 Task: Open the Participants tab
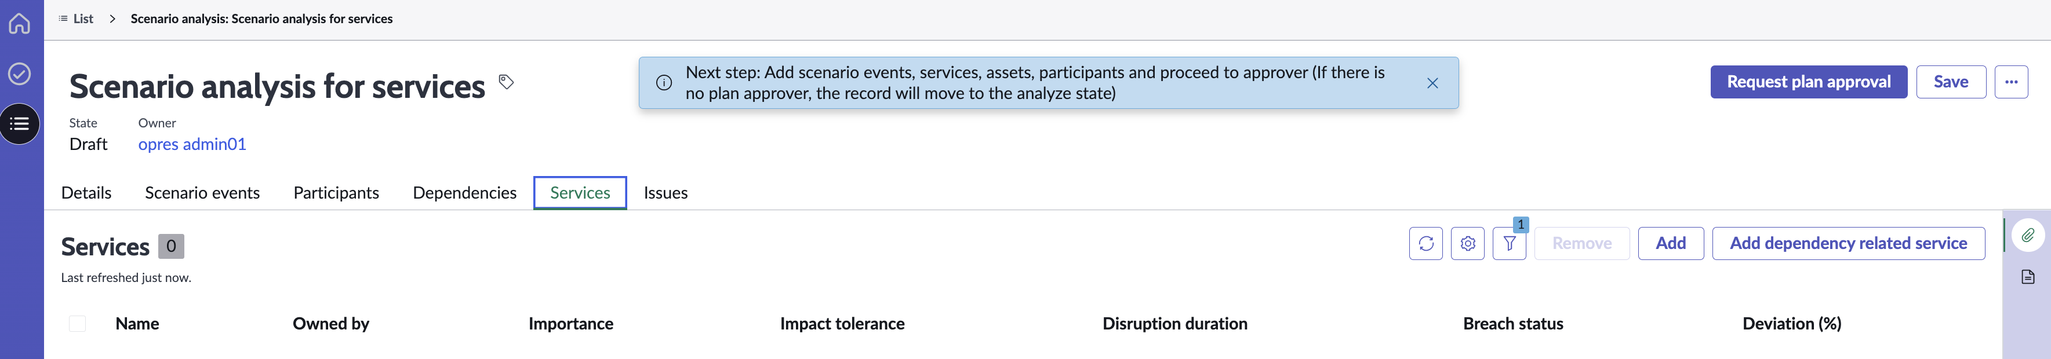(336, 193)
